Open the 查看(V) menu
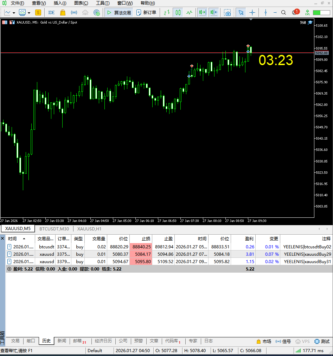The width and height of the screenshot is (333, 356). (x=39, y=3)
